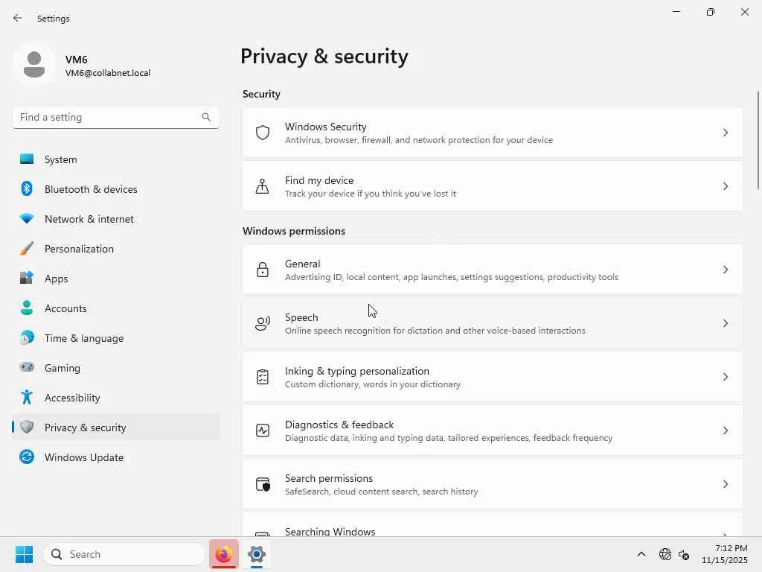The image size is (762, 572).
Task: Click the Speech recognition icon
Action: [x=263, y=323]
